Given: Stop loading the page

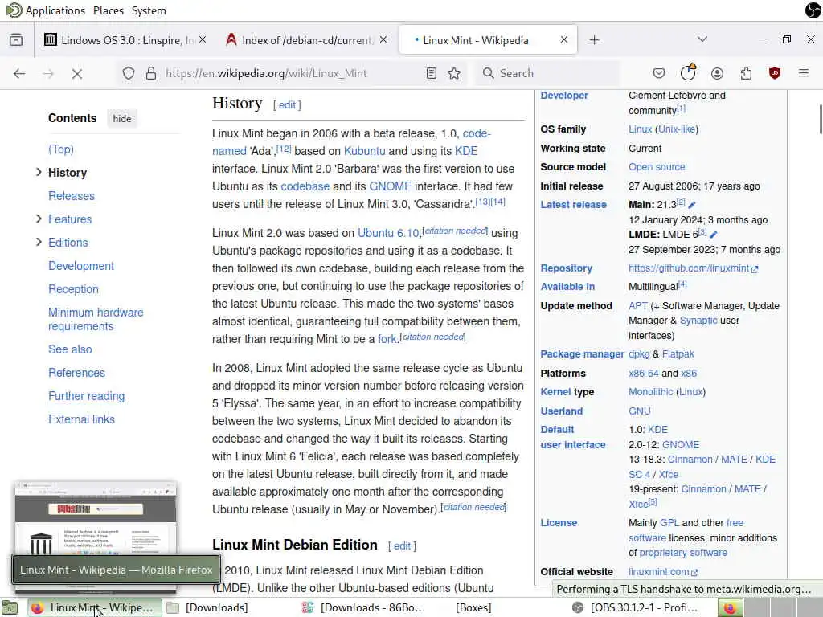Looking at the screenshot, I should (x=77, y=73).
